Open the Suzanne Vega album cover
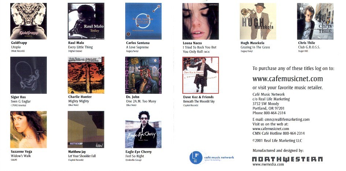This screenshot has height=171, width=346. tap(29, 130)
